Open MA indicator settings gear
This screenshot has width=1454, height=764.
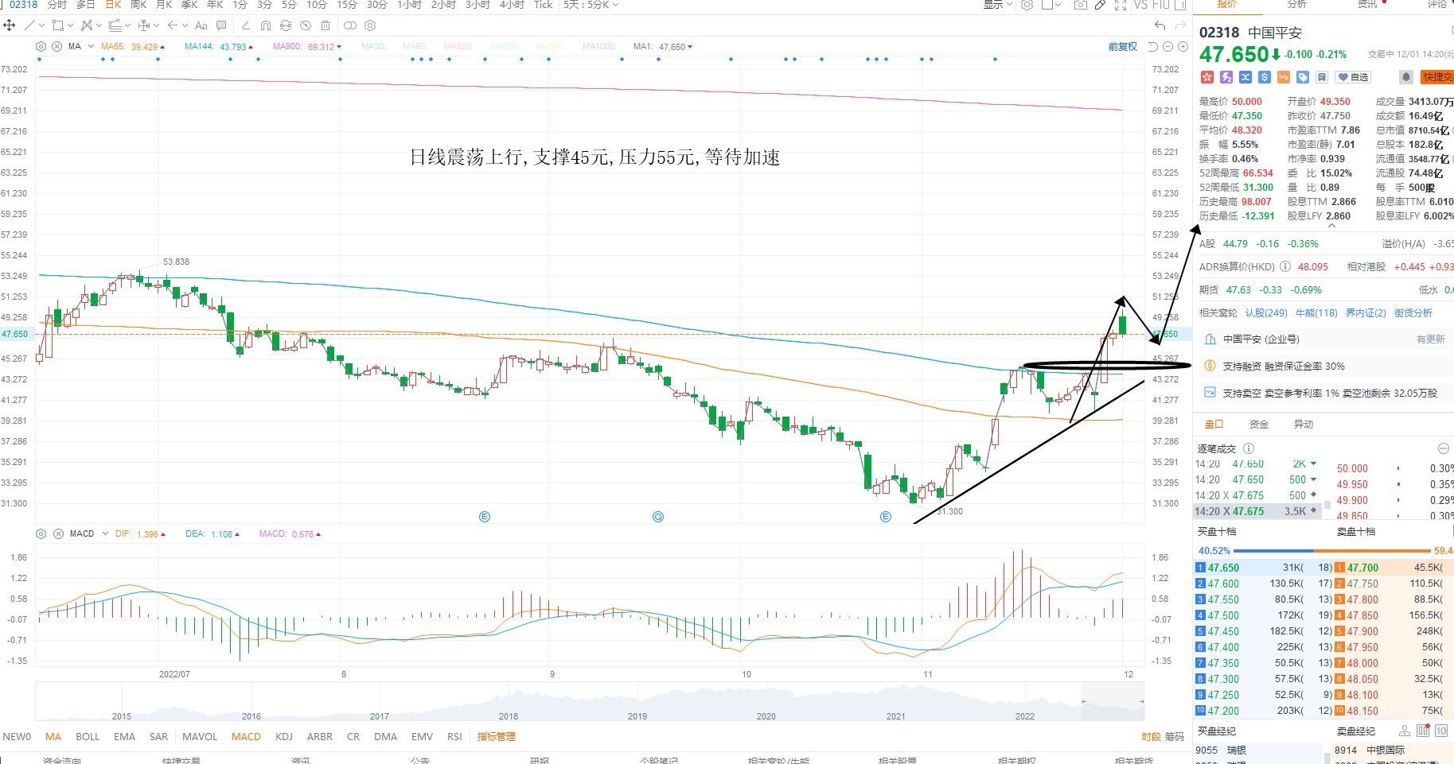coord(41,47)
